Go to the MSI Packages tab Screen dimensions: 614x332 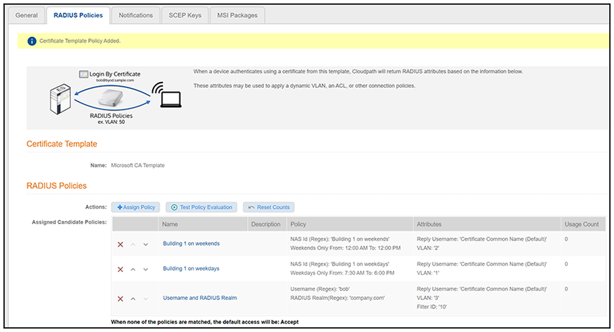tap(237, 15)
